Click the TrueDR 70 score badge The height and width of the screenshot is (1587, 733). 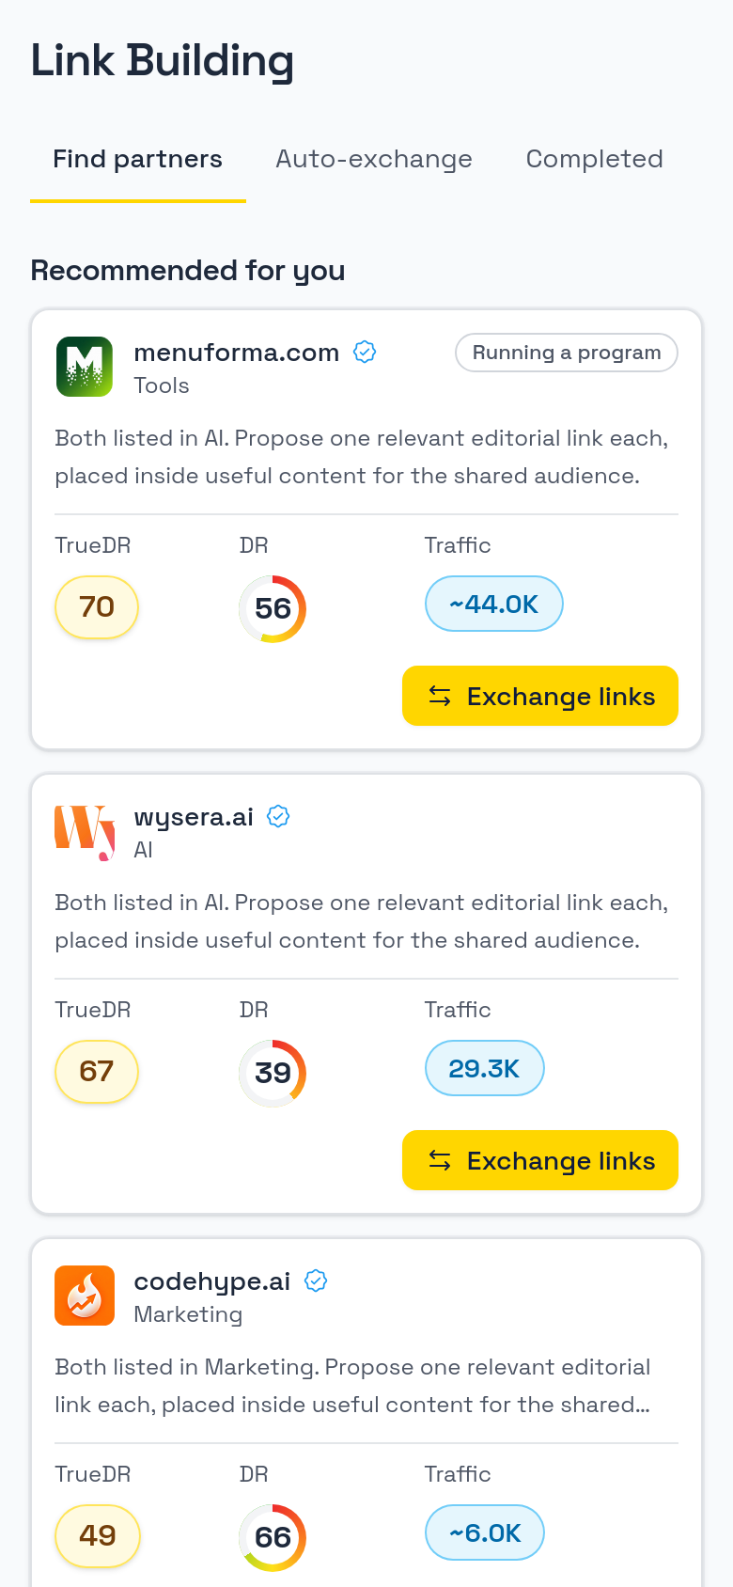(x=97, y=606)
